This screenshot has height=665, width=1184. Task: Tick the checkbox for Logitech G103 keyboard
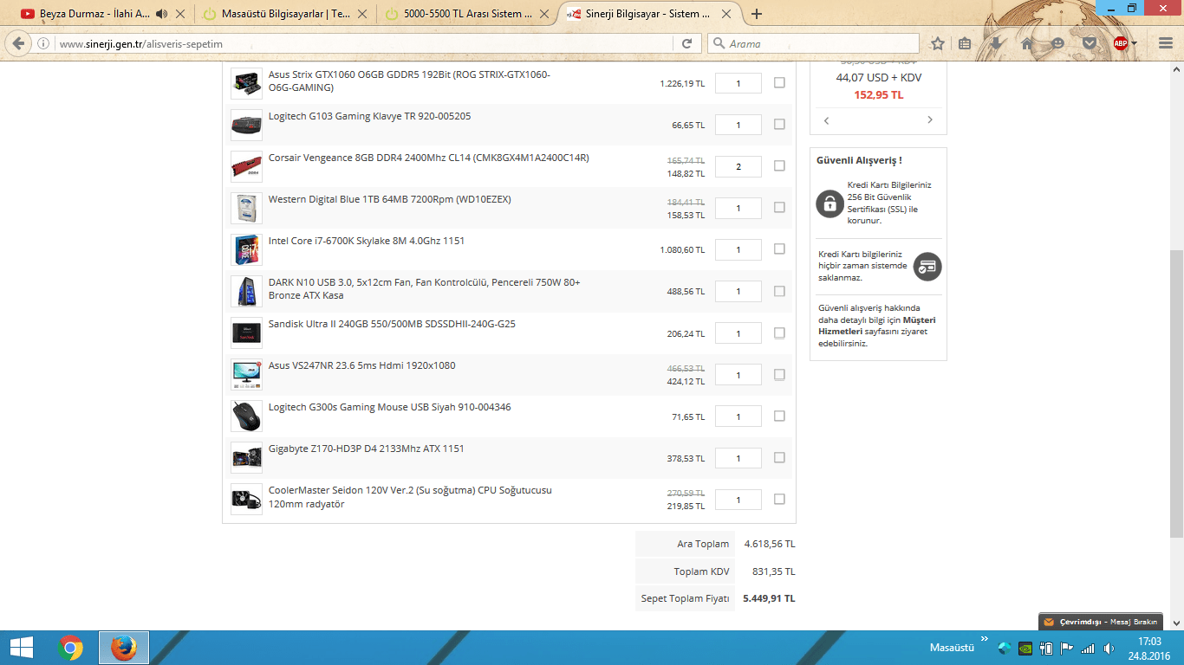click(779, 124)
